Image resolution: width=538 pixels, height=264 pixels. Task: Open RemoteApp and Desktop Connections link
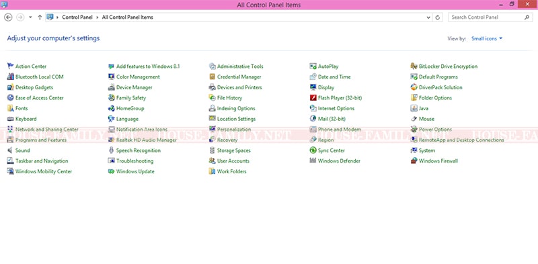[x=461, y=140]
